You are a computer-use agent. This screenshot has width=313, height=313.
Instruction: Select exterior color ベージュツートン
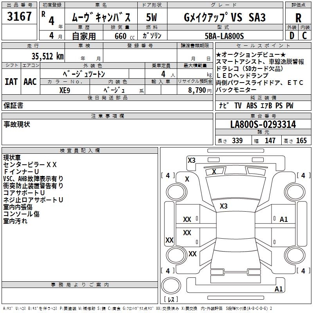point(84,74)
